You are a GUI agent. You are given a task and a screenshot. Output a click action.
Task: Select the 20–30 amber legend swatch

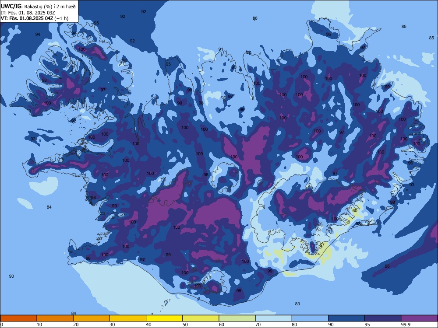pos(92,318)
